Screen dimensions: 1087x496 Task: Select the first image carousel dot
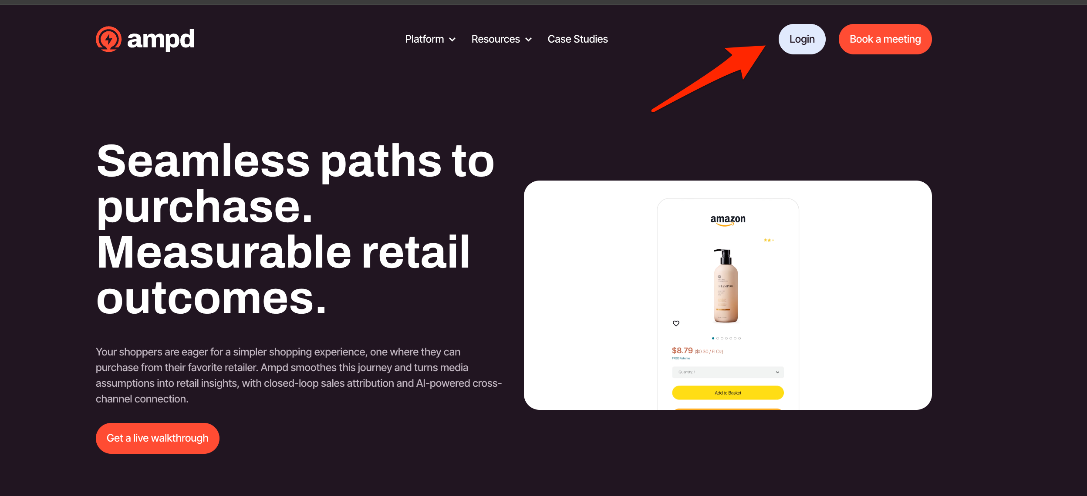click(713, 338)
